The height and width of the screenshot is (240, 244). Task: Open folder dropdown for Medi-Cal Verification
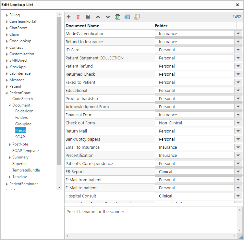[x=238, y=34]
